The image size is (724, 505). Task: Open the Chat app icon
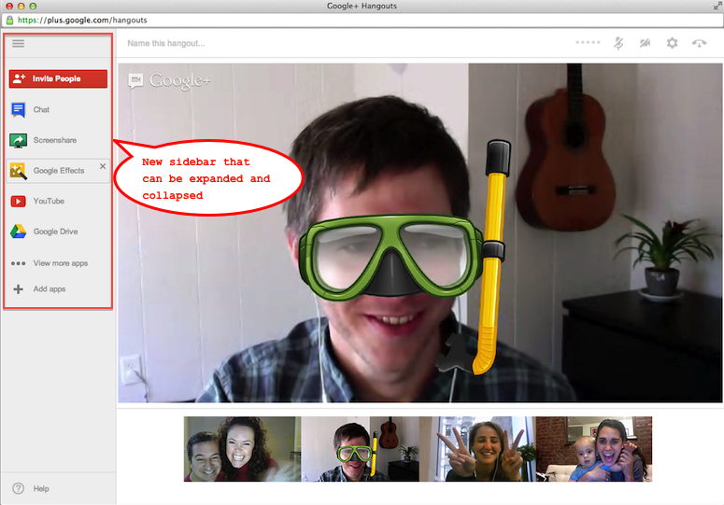[18, 110]
